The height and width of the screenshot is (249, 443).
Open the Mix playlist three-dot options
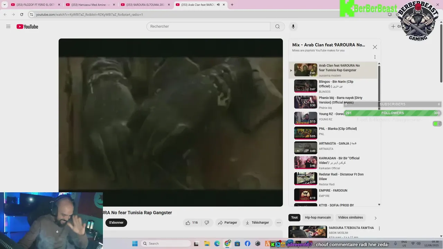[375, 57]
